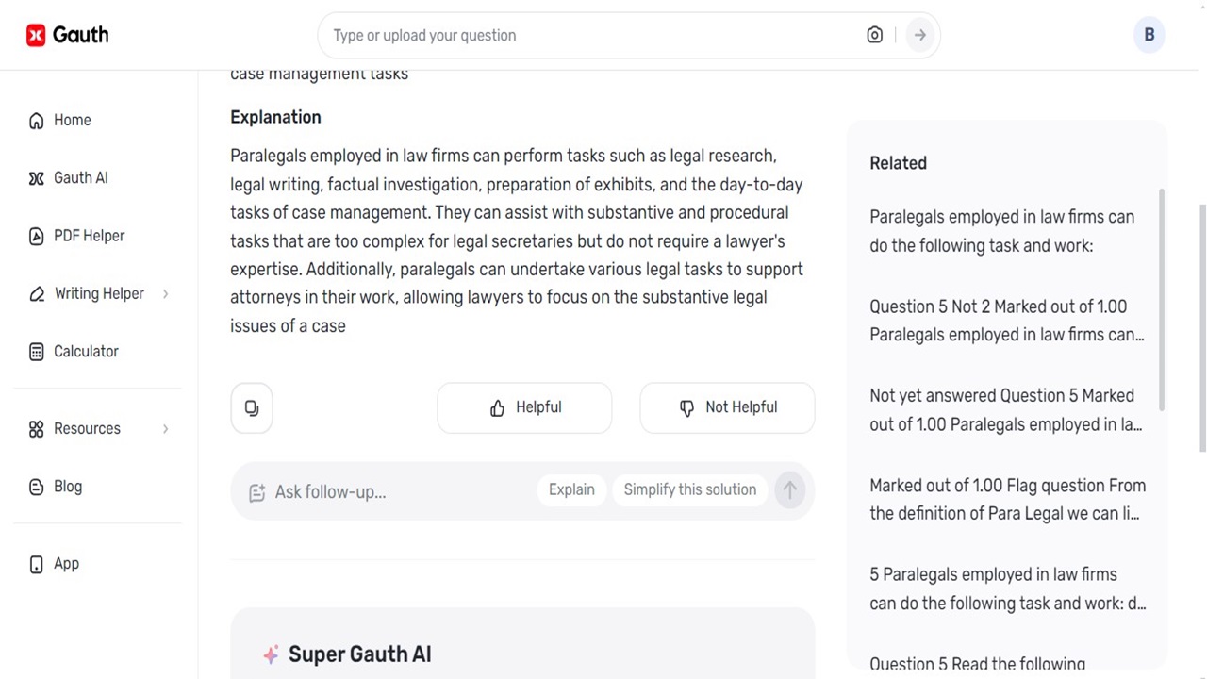1207x679 pixels.
Task: Open the App download page icon
Action: point(36,563)
